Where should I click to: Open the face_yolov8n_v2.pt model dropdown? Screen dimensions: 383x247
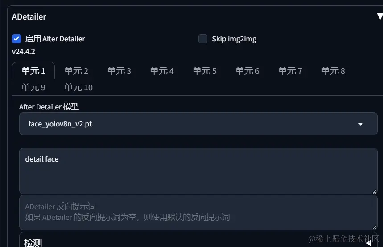point(198,124)
